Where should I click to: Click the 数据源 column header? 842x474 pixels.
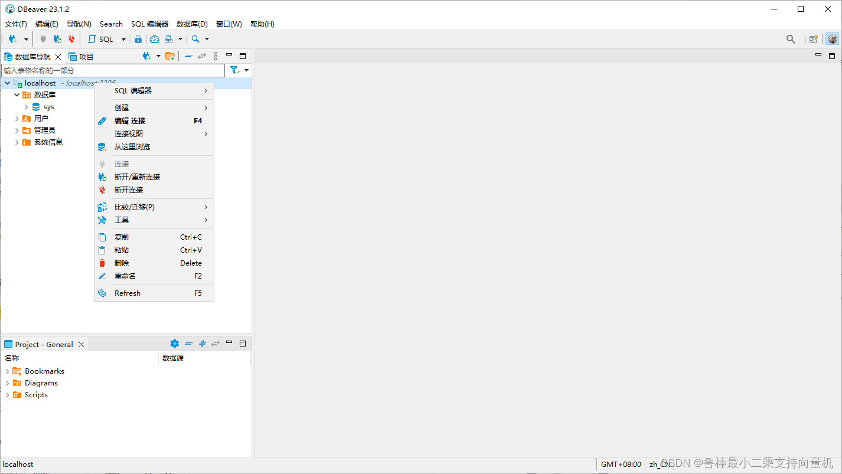[204, 358]
